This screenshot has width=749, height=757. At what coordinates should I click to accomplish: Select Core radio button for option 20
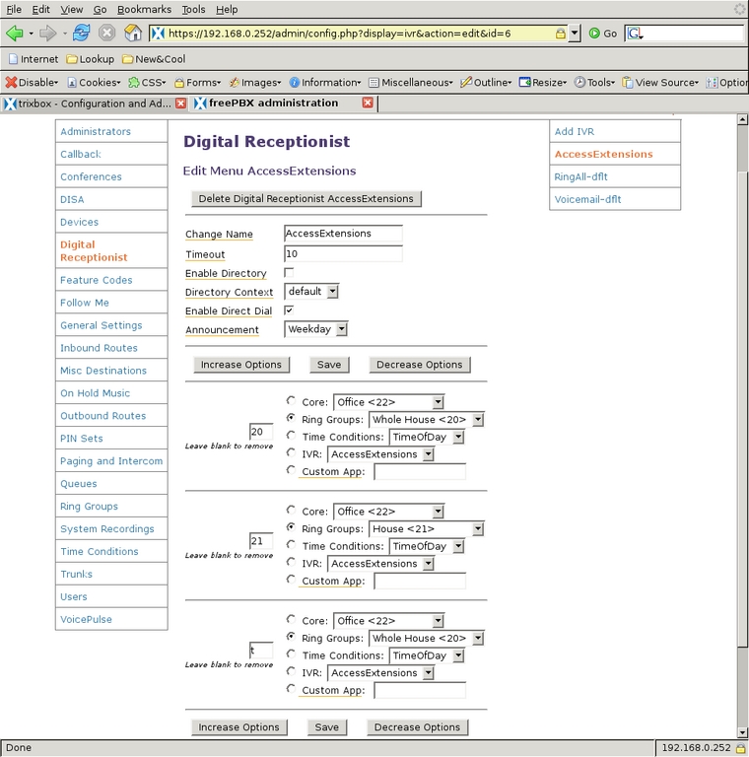coord(291,401)
